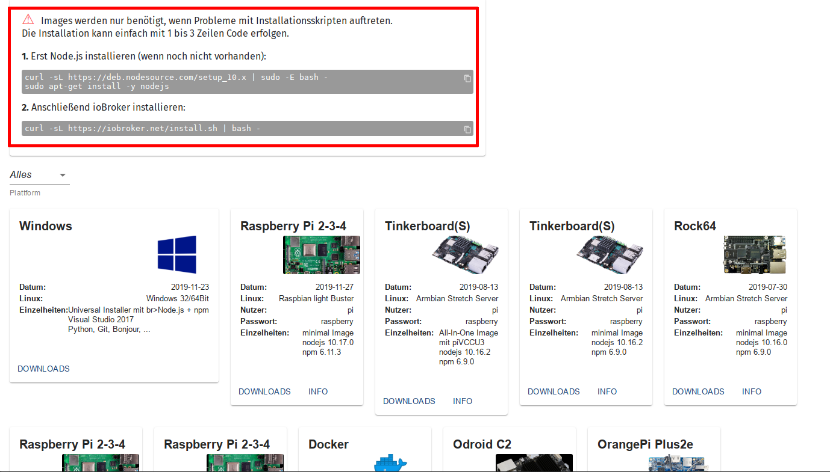This screenshot has height=472, width=830.
Task: Click 'mit piVCCU3' detail text
Action: [x=461, y=343]
